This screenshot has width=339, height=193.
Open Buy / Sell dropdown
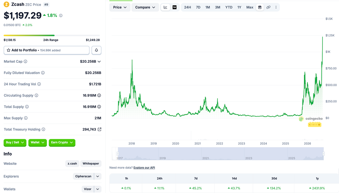click(15, 143)
